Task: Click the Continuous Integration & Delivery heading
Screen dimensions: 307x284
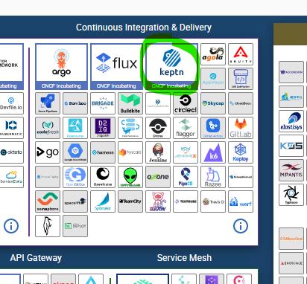Action: click(x=144, y=28)
